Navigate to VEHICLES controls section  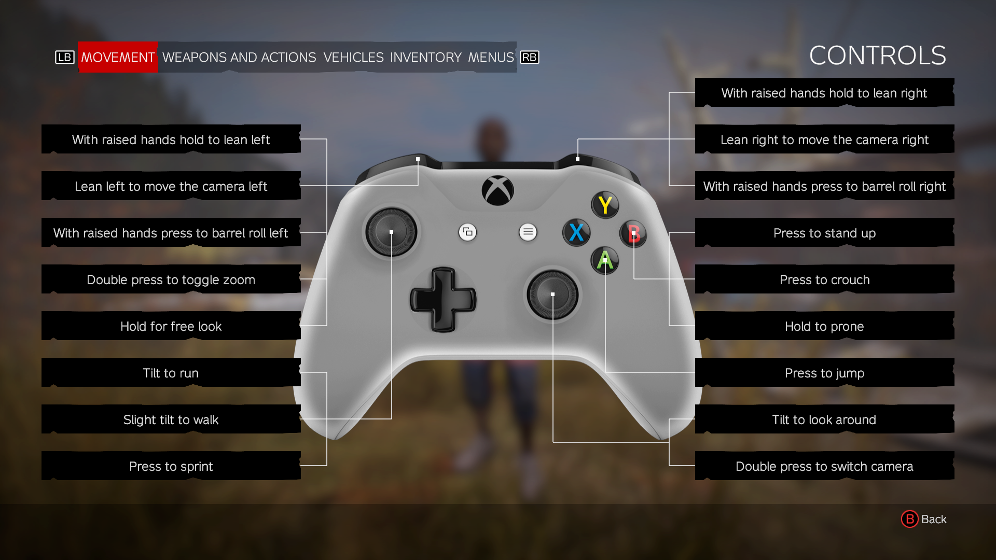[353, 57]
